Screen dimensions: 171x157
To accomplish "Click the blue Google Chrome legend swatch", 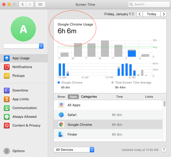I will tap(59, 82).
